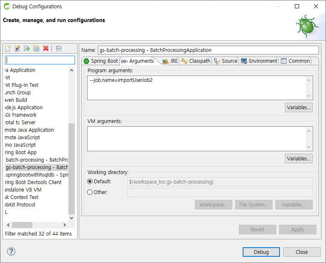Go to the Environment tab
Image resolution: width=326 pixels, height=263 pixels.
(259, 61)
